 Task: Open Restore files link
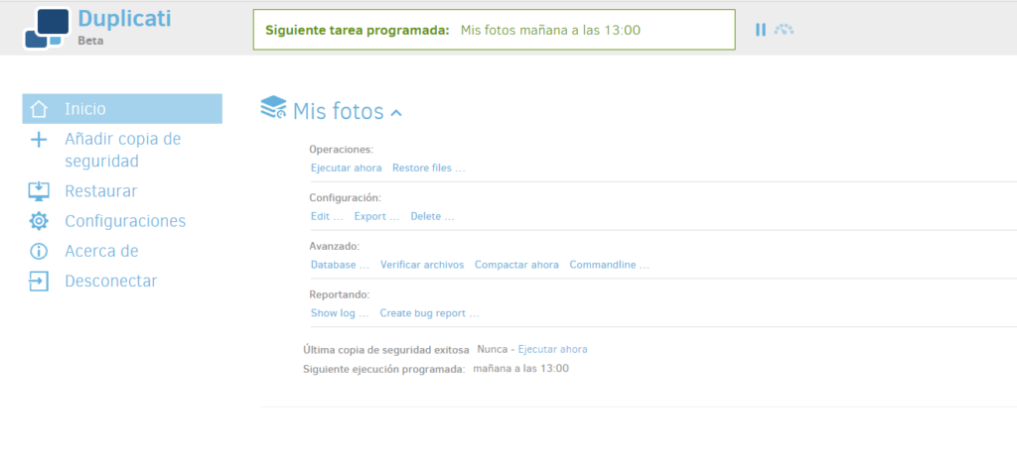[428, 168]
